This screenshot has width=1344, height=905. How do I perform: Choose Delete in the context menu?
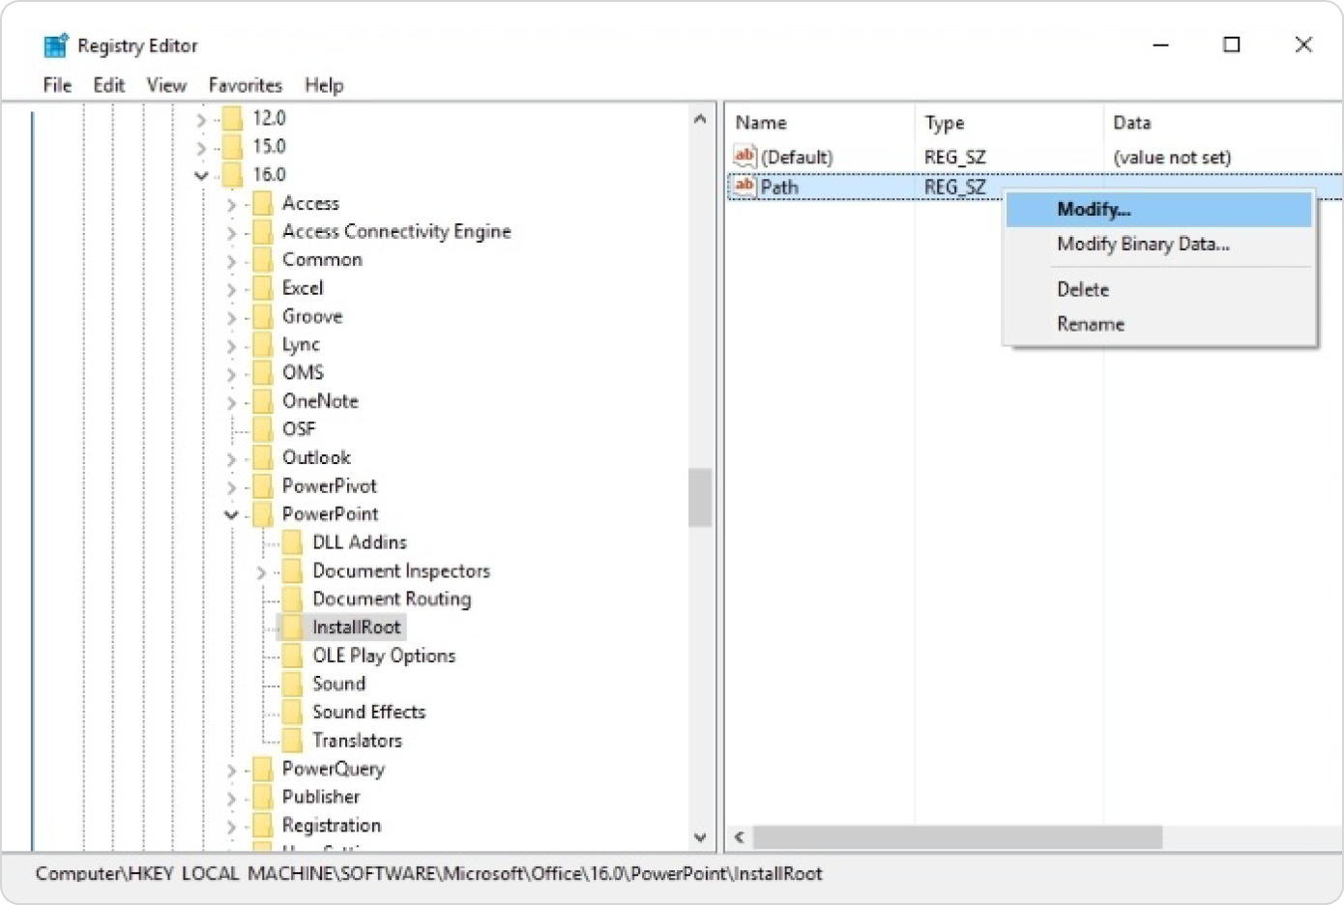(1158, 289)
